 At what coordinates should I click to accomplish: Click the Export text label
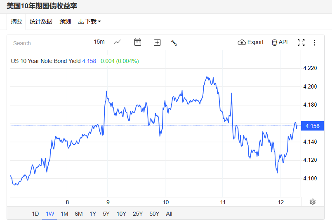point(255,42)
